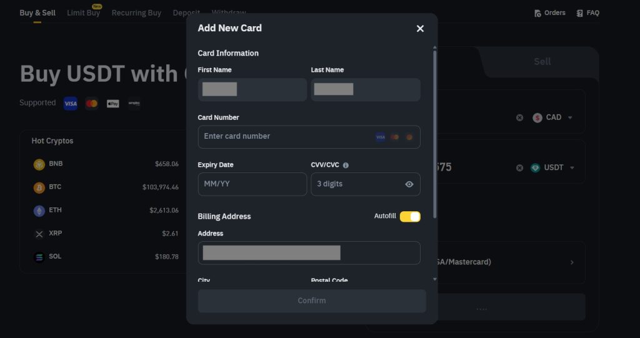Click the Confirm button
The image size is (640, 338).
tap(312, 301)
